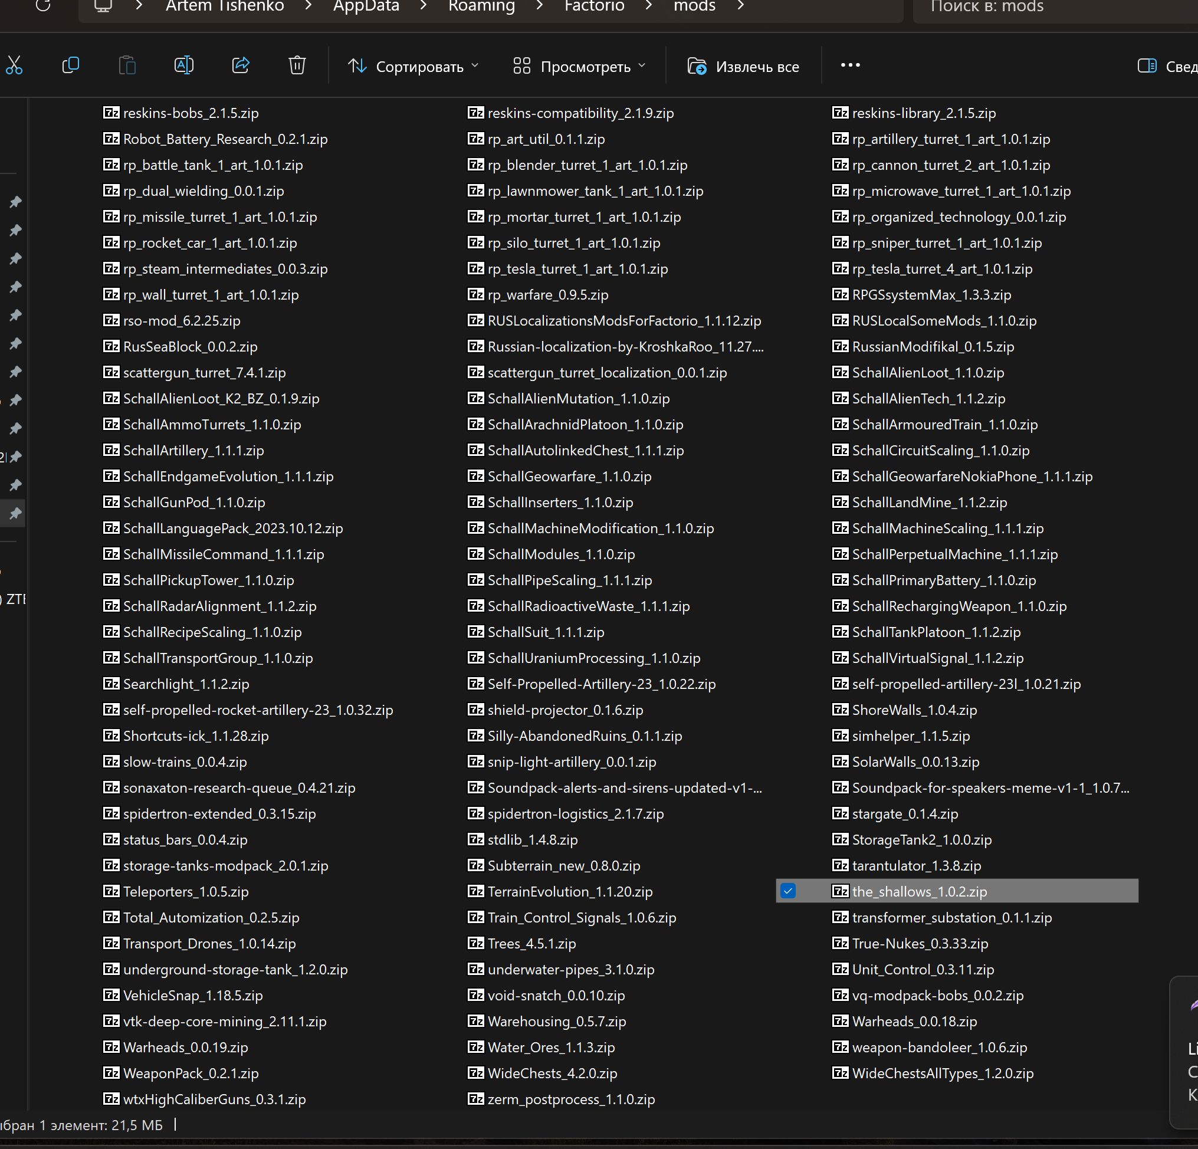Click the Rename icon in toolbar

click(184, 65)
